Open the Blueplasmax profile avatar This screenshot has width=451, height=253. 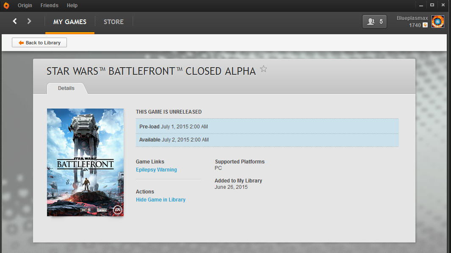tap(438, 22)
